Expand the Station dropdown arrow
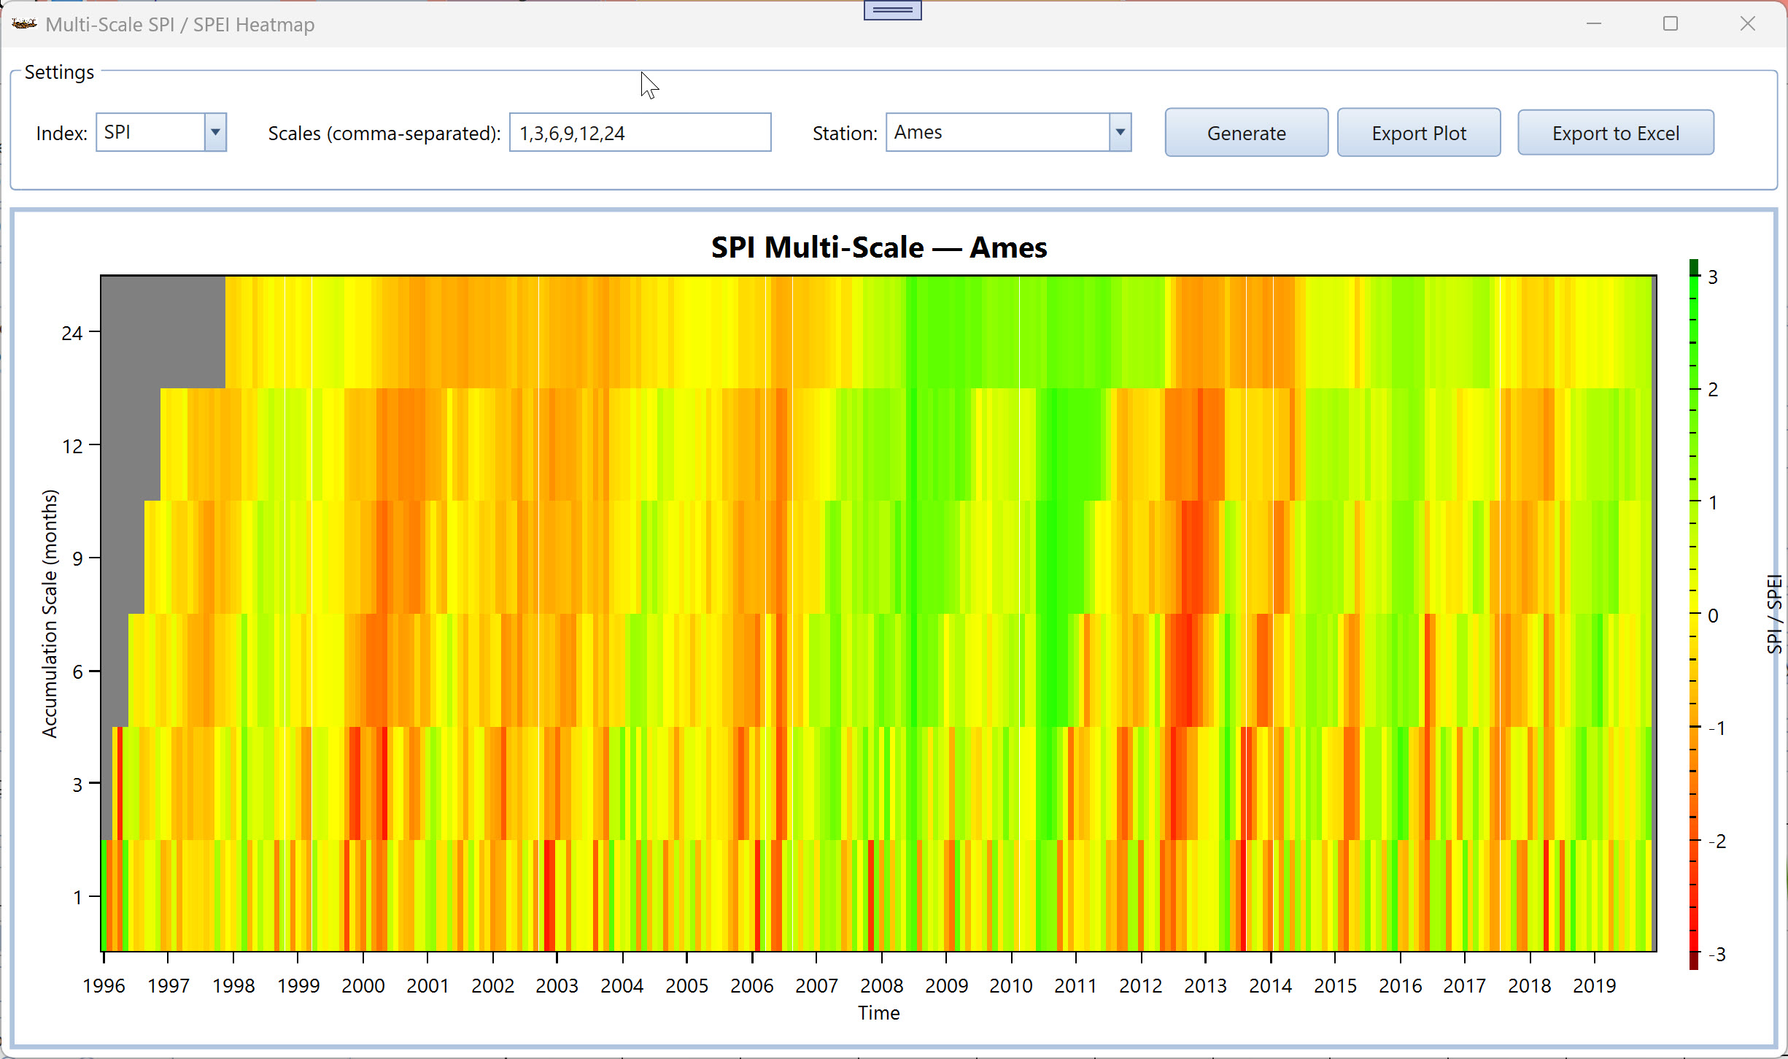Screen dimensions: 1788x1059 [1120, 132]
